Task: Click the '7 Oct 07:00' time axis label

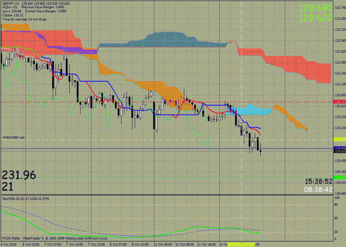Action: click(53, 245)
